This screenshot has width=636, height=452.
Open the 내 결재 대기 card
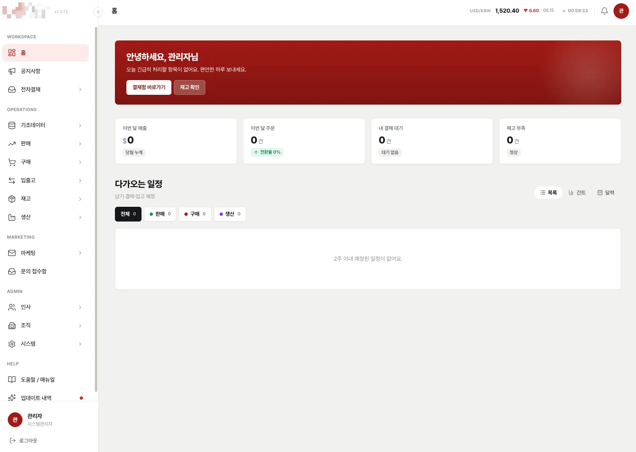pos(432,141)
